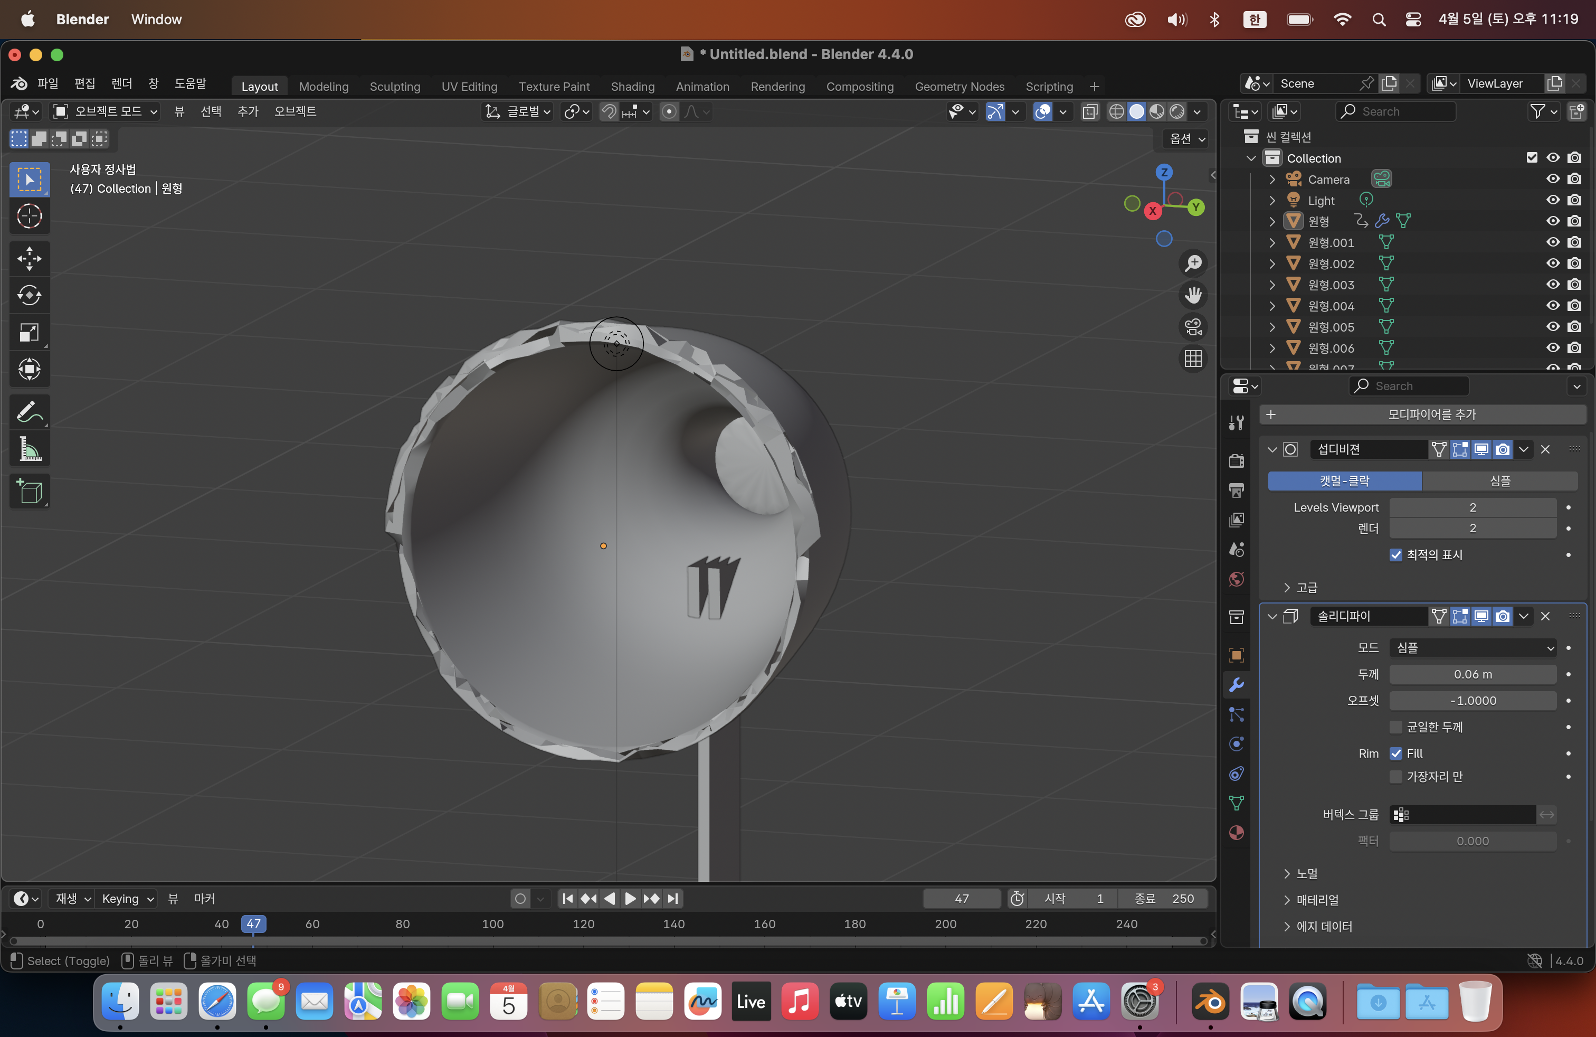The width and height of the screenshot is (1596, 1037).
Task: Open the Object properties tab
Action: 1237,655
